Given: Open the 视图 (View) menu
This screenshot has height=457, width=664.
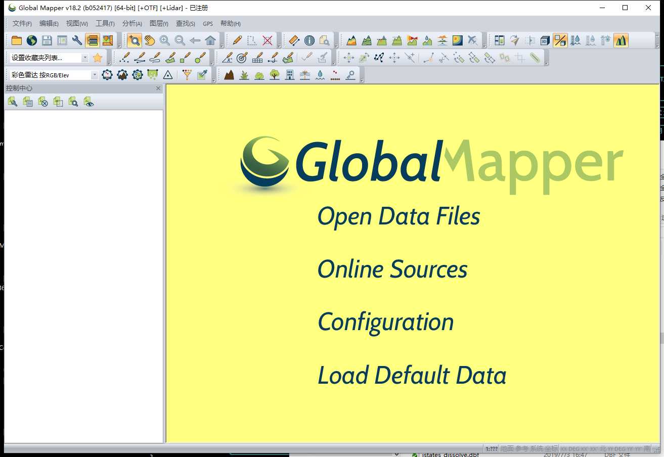Looking at the screenshot, I should click(77, 23).
